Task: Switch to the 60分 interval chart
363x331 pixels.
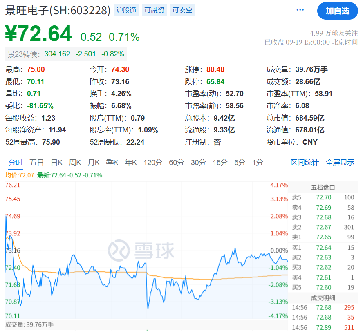Action: pos(176,162)
